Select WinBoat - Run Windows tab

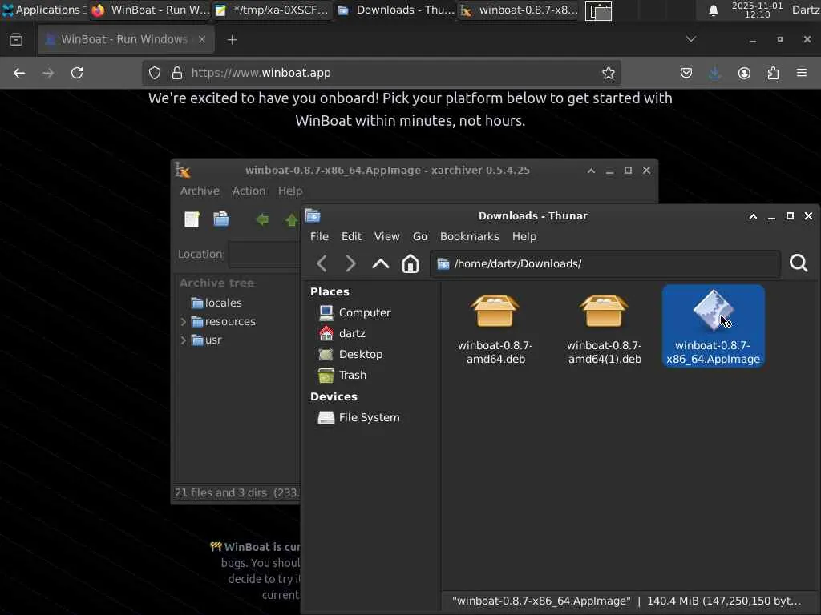(126, 40)
